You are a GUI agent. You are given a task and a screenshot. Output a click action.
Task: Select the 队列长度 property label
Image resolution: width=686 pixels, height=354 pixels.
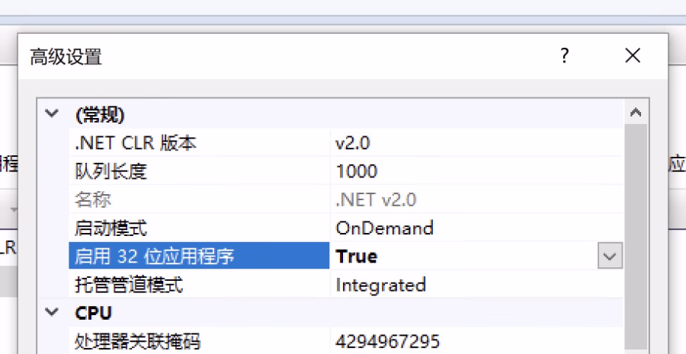(111, 171)
